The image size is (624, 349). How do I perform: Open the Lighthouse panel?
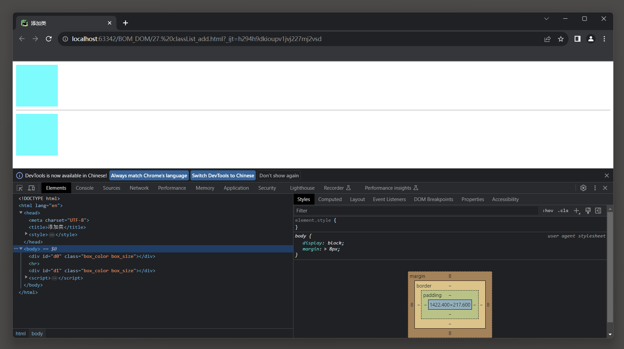(302, 188)
